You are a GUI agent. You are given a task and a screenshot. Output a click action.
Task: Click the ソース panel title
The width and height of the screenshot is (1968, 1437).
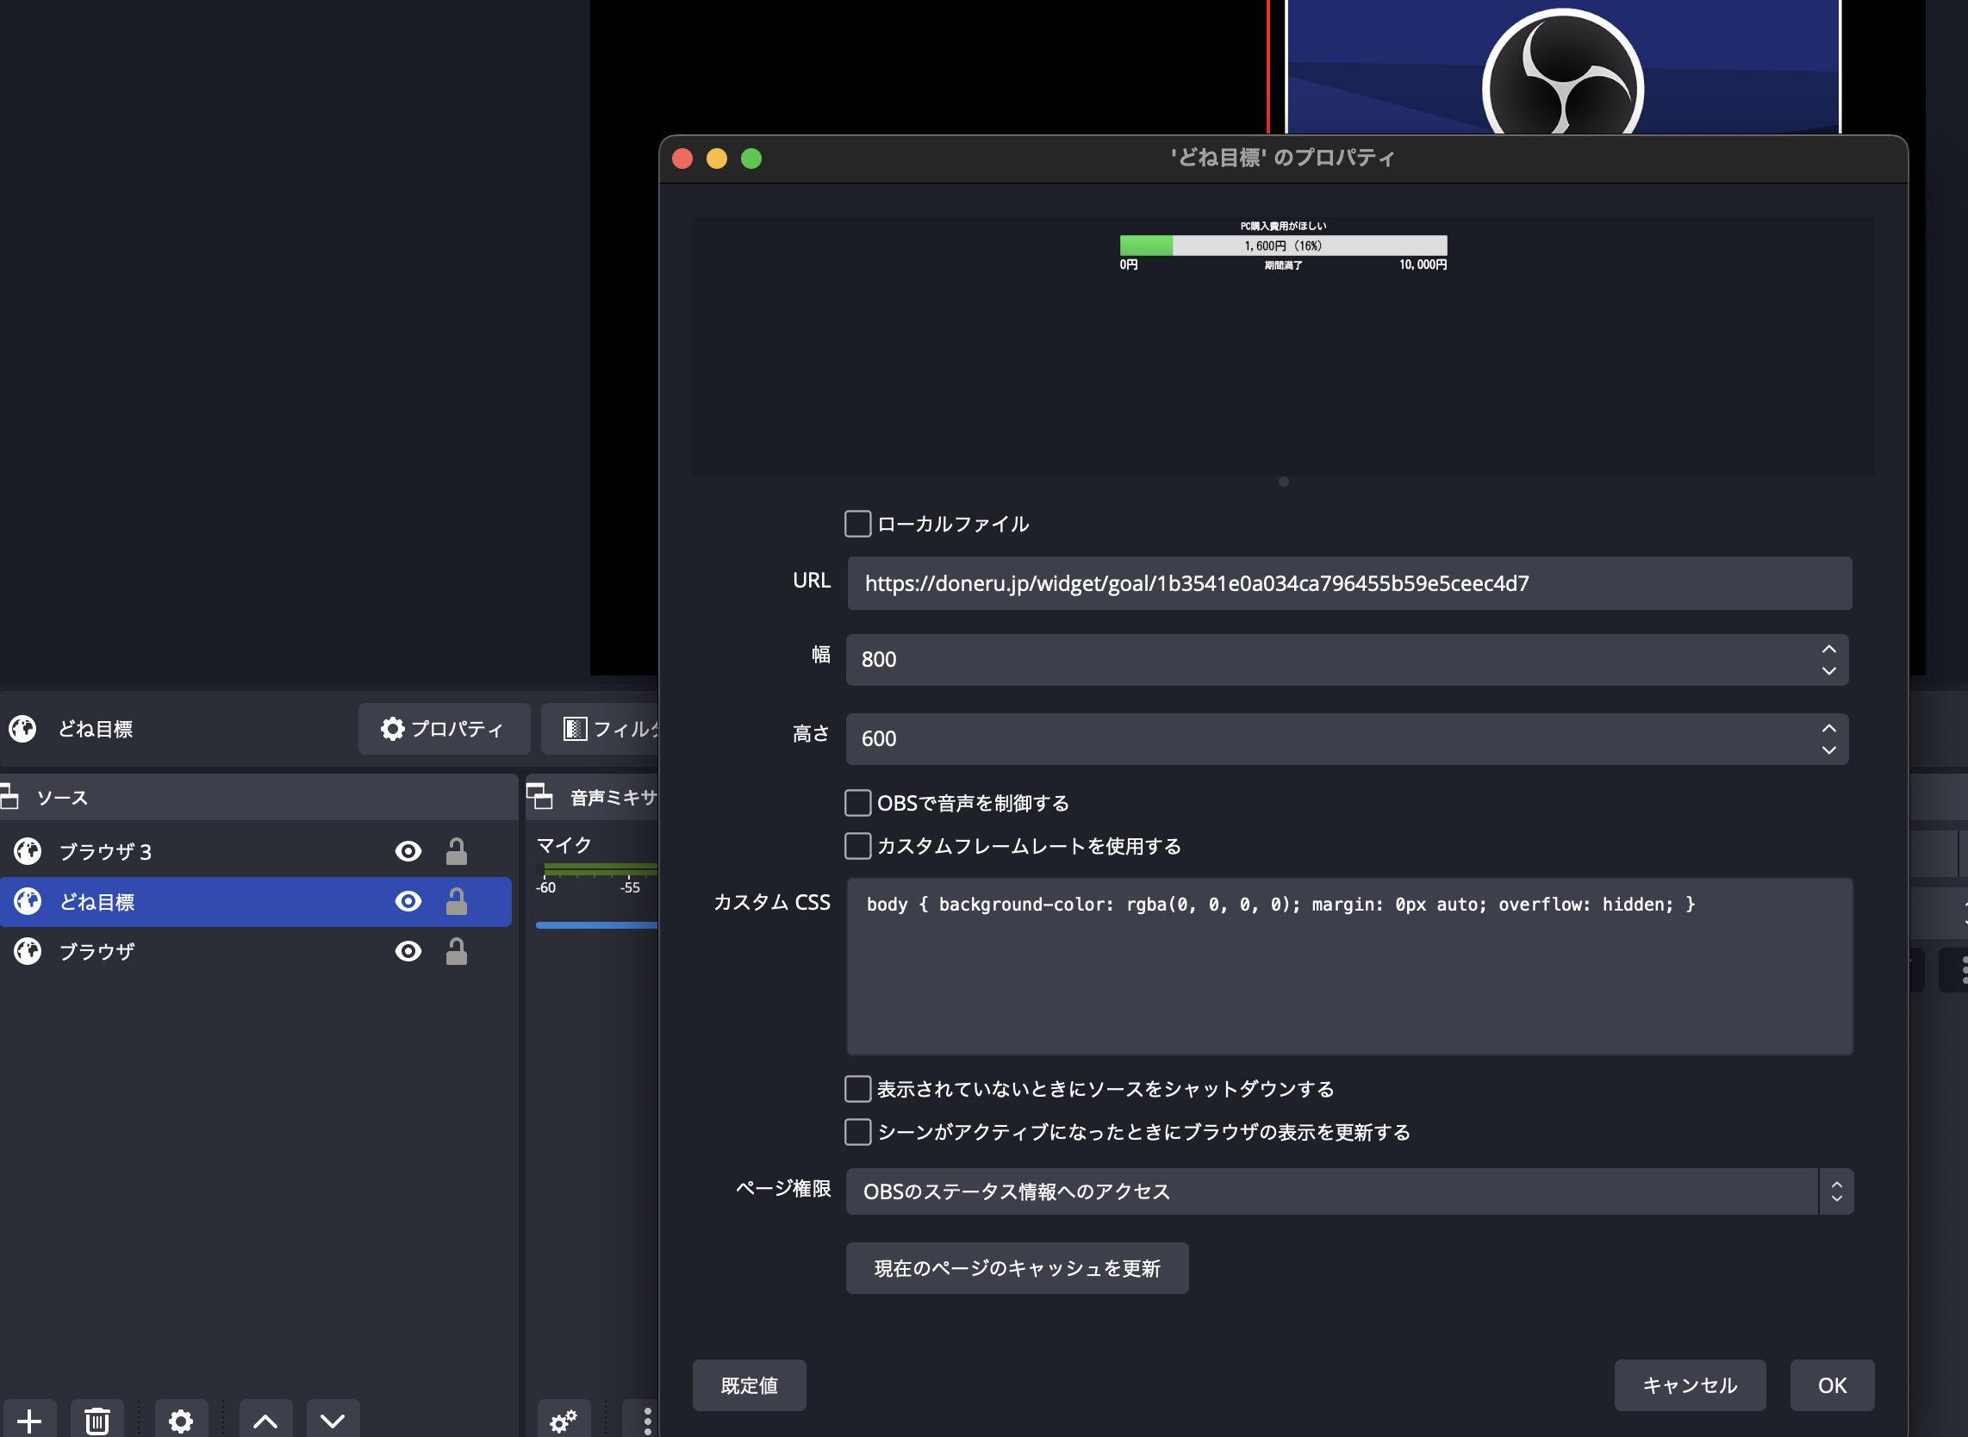pos(62,798)
